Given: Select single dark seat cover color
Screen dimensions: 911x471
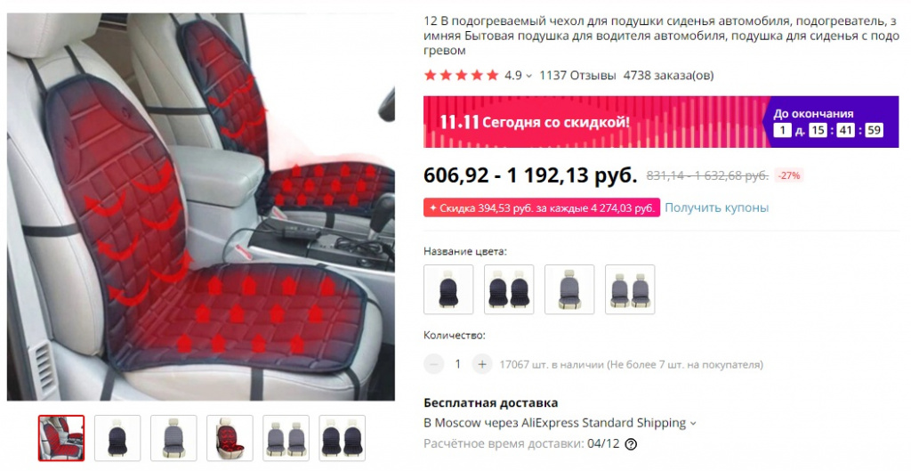Looking at the screenshot, I should click(448, 289).
